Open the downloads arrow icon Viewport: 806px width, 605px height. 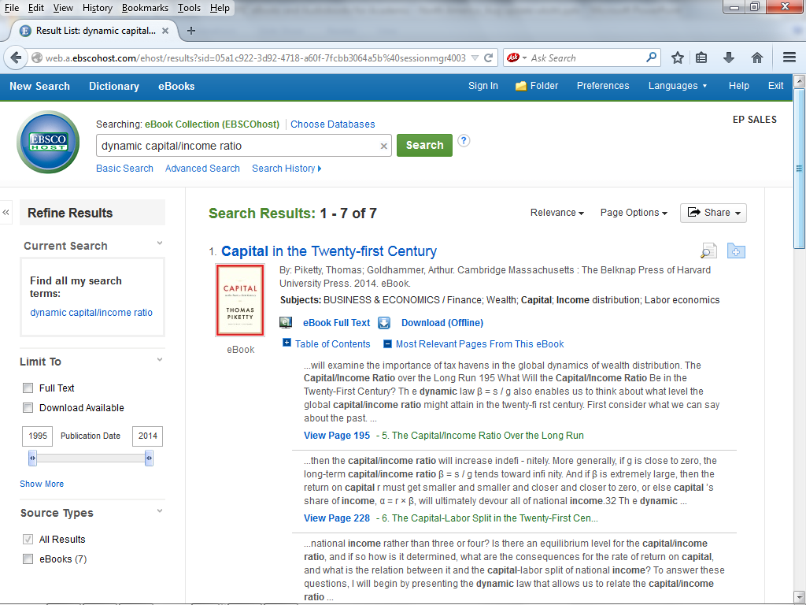[729, 58]
